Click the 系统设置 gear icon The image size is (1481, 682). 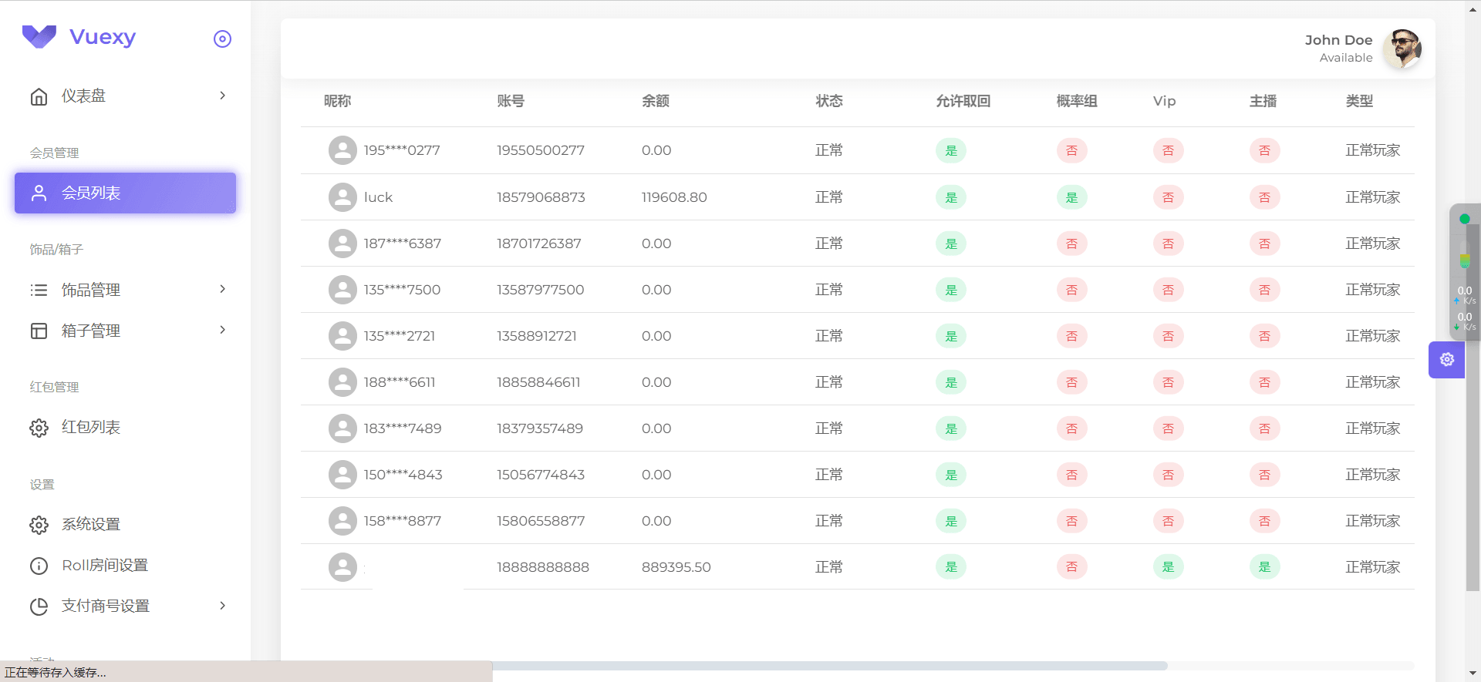click(39, 525)
